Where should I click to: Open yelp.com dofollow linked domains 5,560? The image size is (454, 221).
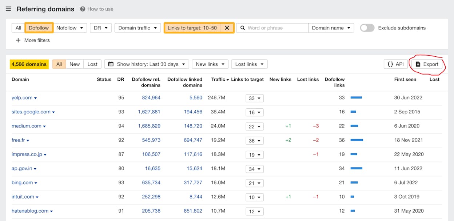coord(196,98)
